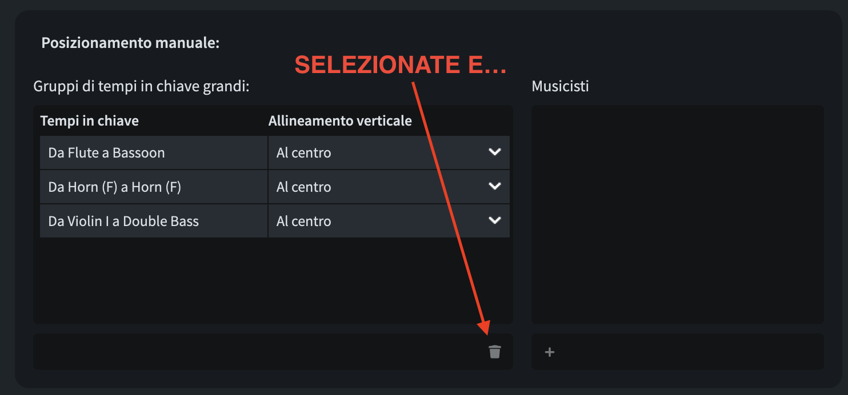848x395 pixels.
Task: Click the plus icon under Musicisti list
Action: [x=550, y=352]
